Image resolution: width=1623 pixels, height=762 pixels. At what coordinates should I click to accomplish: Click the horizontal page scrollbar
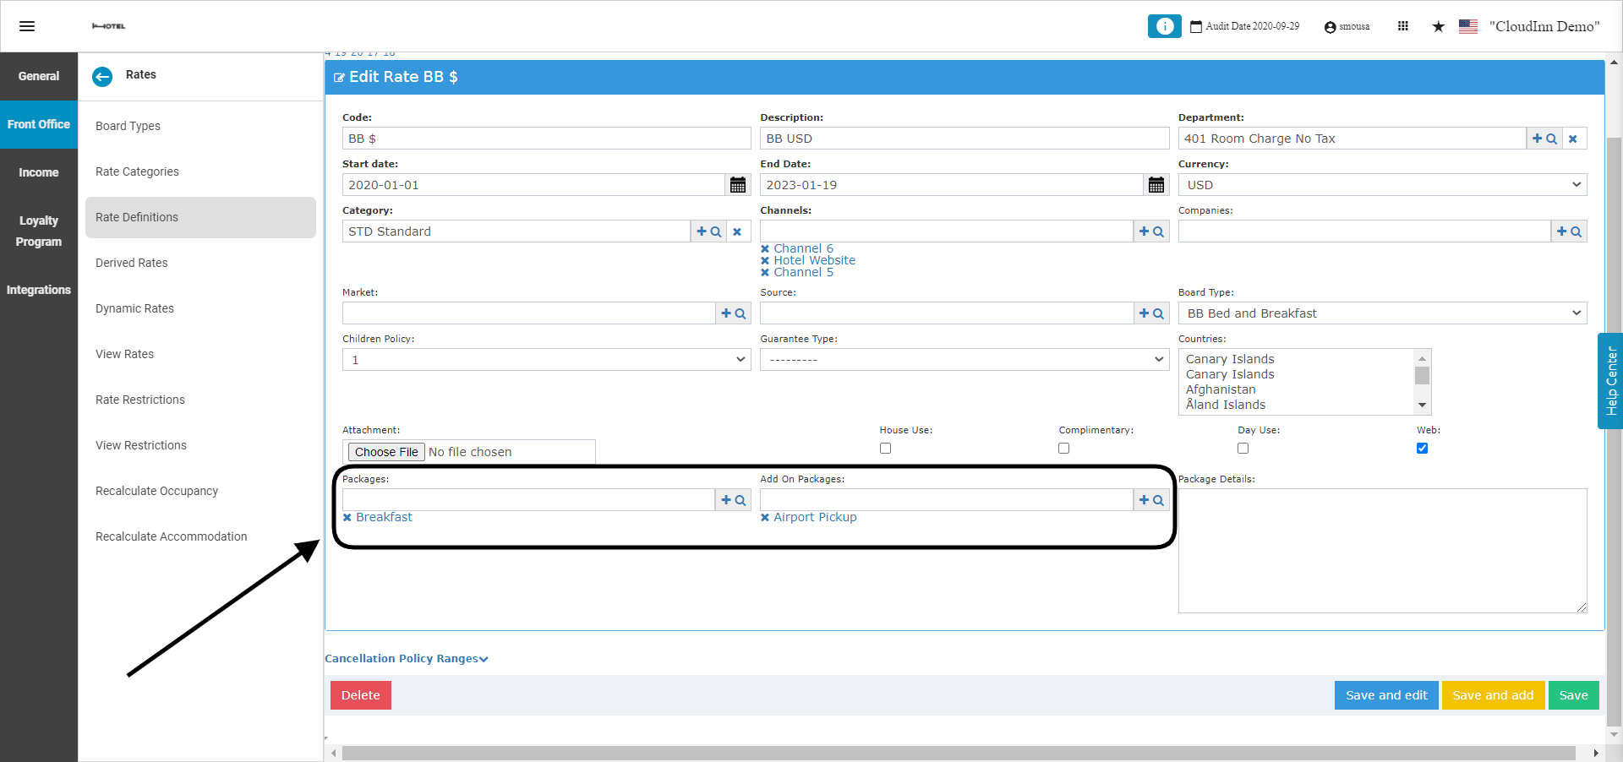(959, 753)
